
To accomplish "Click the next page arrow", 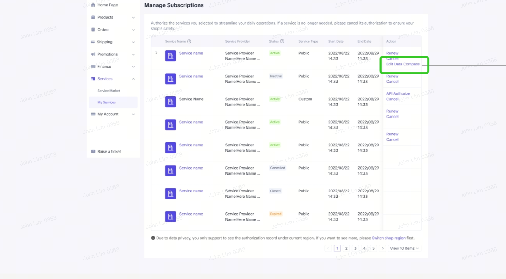I will point(382,248).
